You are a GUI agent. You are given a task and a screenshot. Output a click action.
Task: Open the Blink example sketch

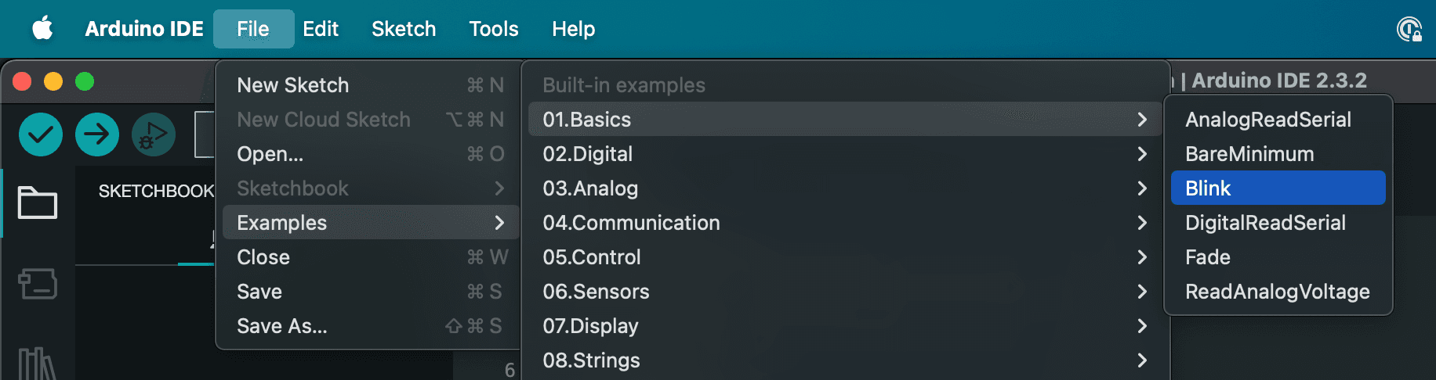pyautogui.click(x=1278, y=188)
